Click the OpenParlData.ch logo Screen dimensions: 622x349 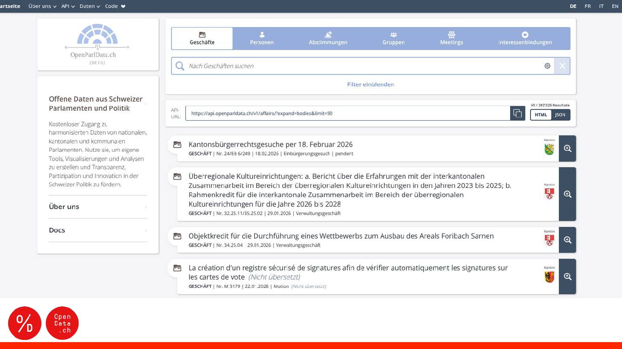point(97,44)
